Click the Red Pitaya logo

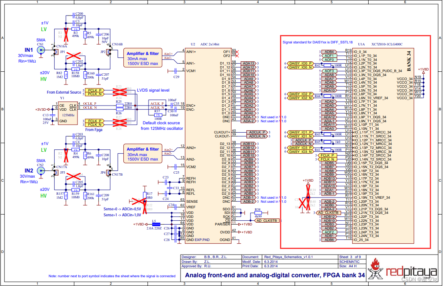point(402,269)
